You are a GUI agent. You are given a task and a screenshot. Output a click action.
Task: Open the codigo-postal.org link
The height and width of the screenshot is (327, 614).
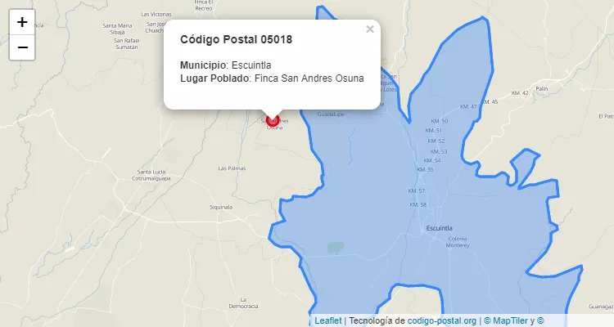pos(442,320)
